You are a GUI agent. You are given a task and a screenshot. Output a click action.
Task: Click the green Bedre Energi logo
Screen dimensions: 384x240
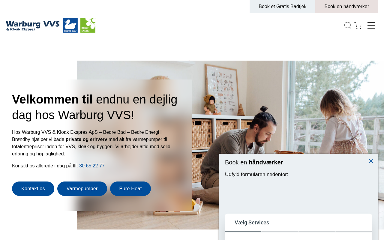coord(88,25)
